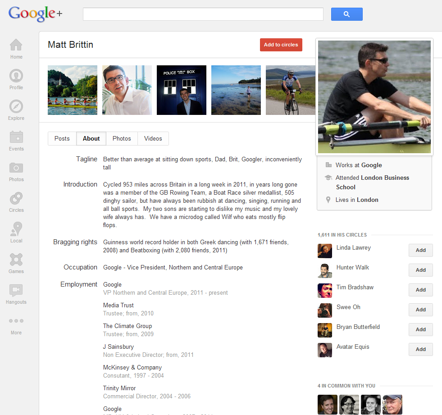Go to Profile in sidebar
Image resolution: width=442 pixels, height=415 pixels.
point(16,76)
